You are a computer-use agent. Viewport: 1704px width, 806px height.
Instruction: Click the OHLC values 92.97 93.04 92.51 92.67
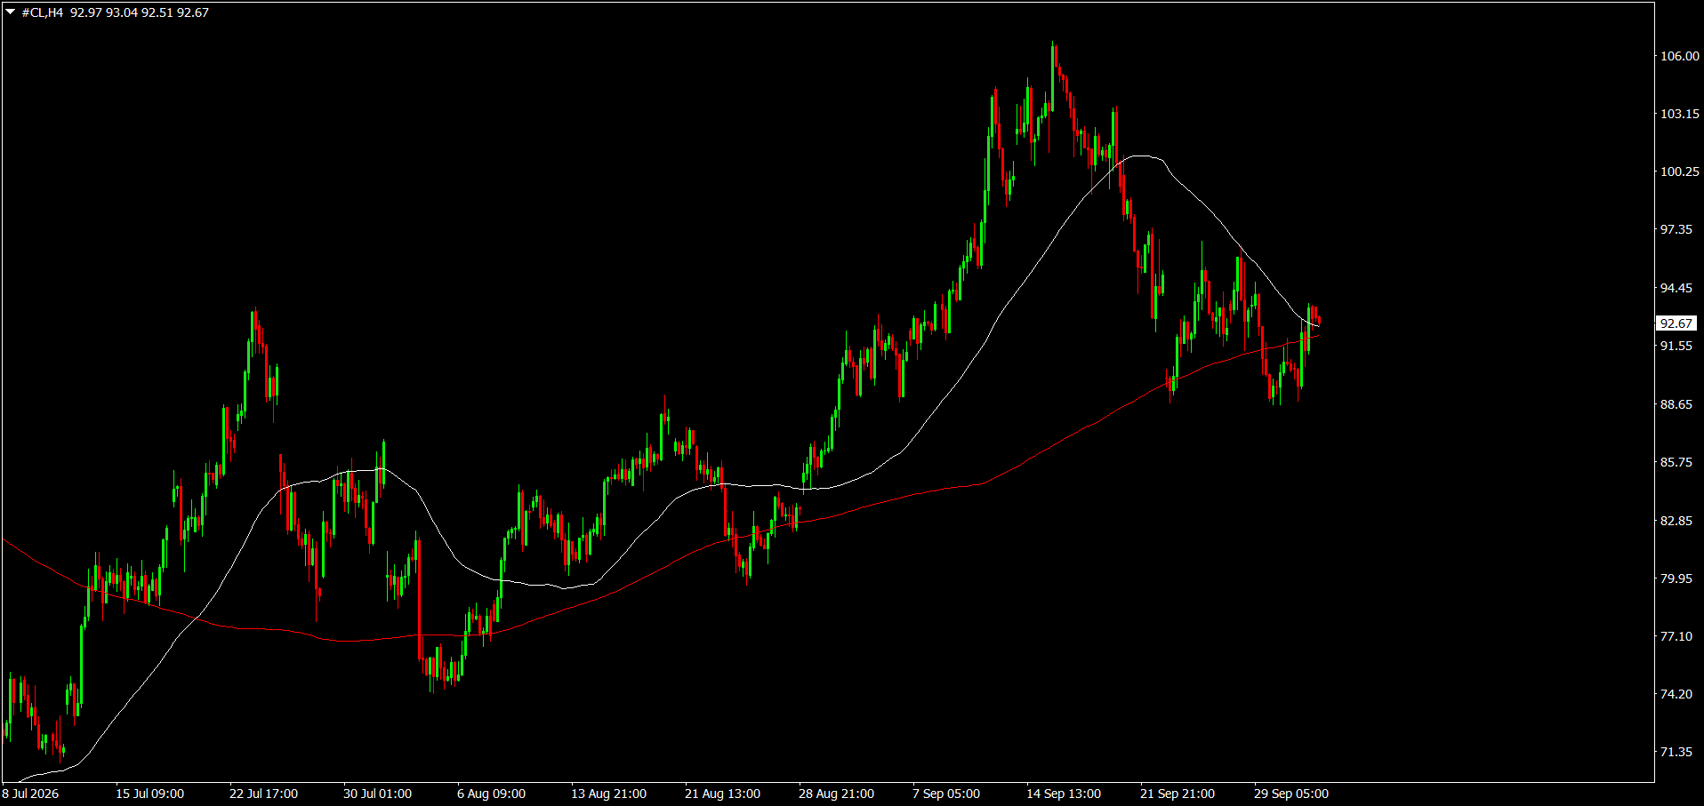[140, 12]
